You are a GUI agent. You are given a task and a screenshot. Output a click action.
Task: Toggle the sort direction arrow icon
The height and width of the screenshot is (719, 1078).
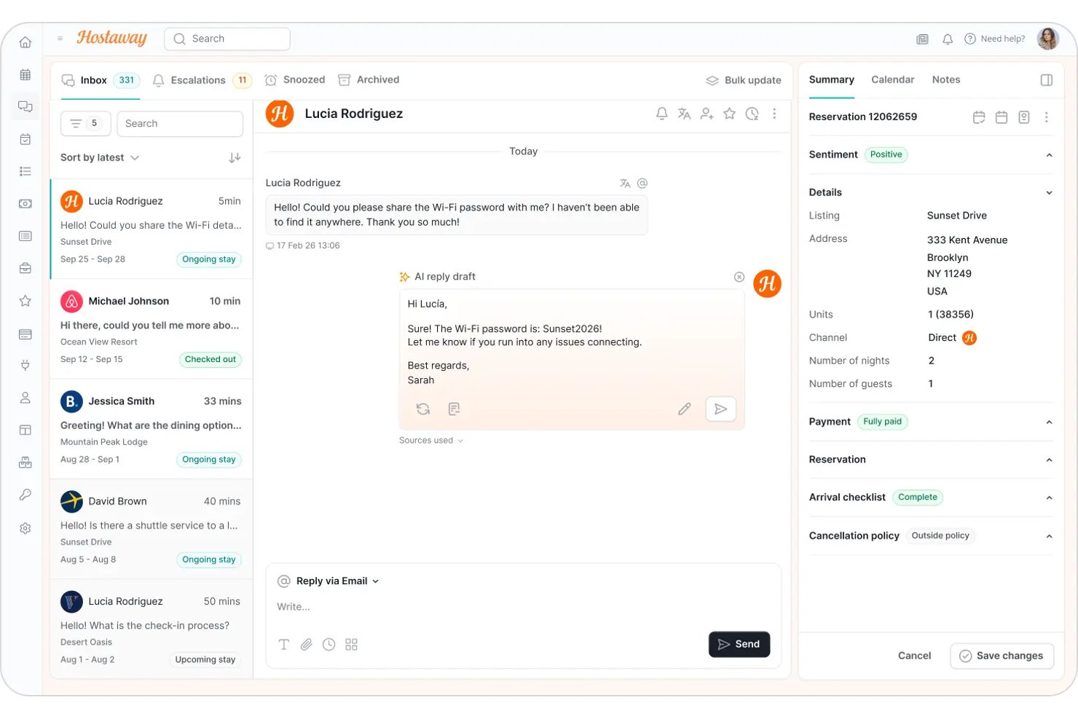[x=235, y=158]
